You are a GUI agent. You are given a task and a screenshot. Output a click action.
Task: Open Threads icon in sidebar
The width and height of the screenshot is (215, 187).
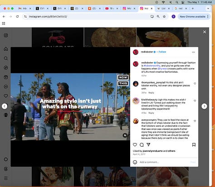[6, 169]
